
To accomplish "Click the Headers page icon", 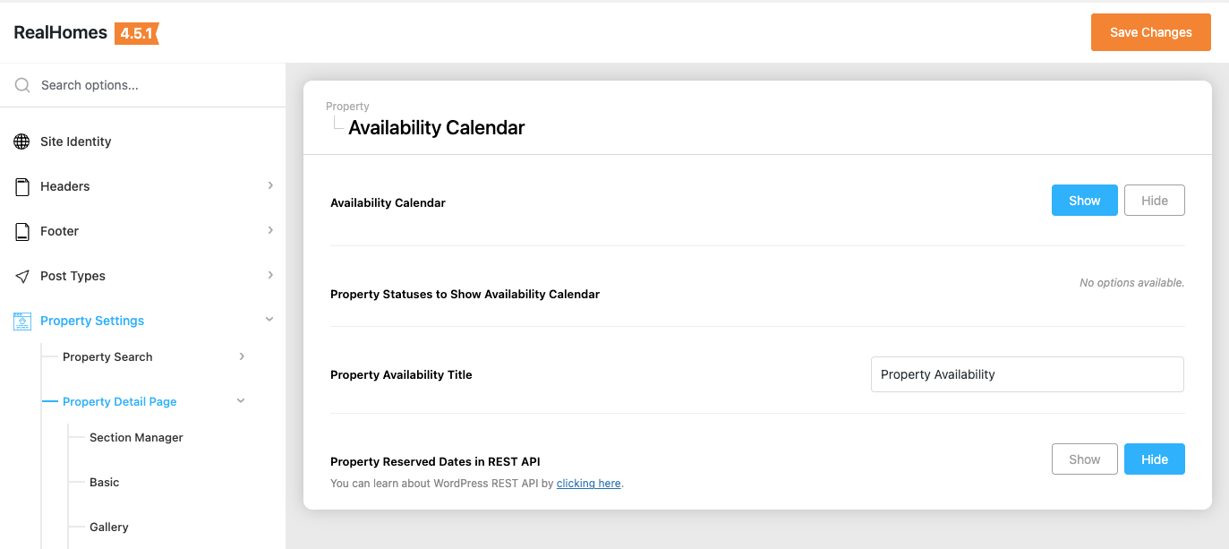I will point(22,186).
